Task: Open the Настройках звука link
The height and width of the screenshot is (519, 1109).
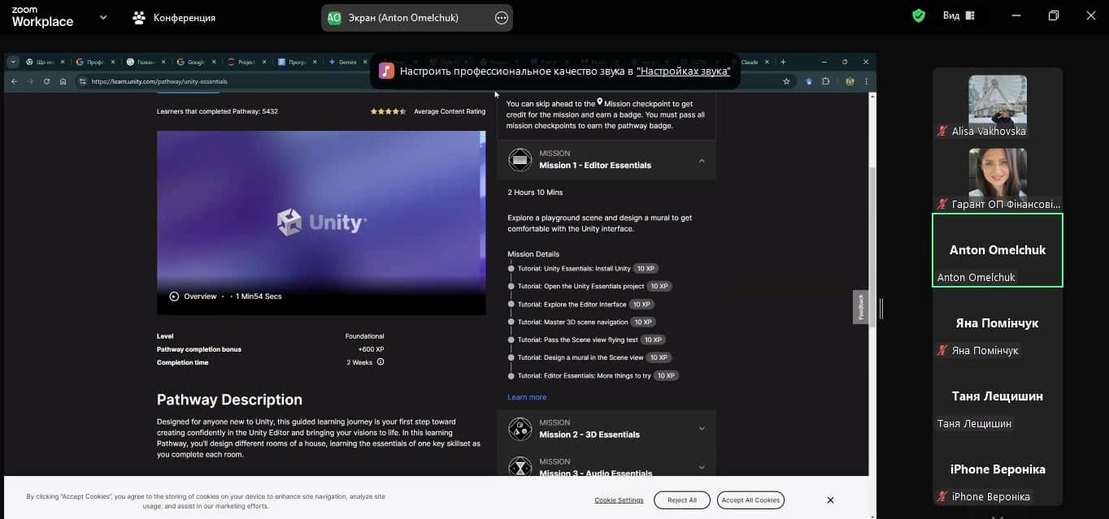Action: coord(683,71)
